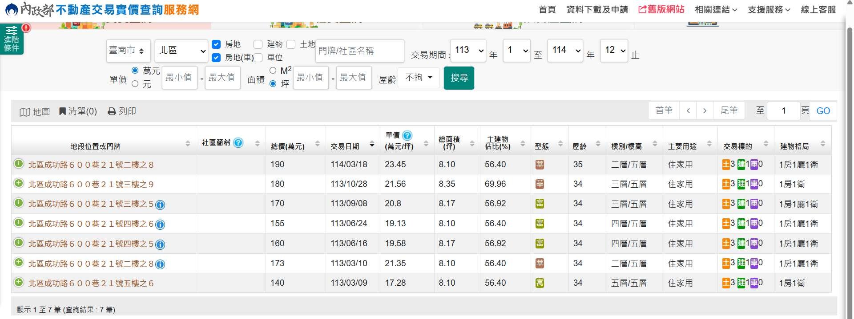The image size is (854, 319).
Task: Open the 相關連結 menu
Action: [x=716, y=10]
